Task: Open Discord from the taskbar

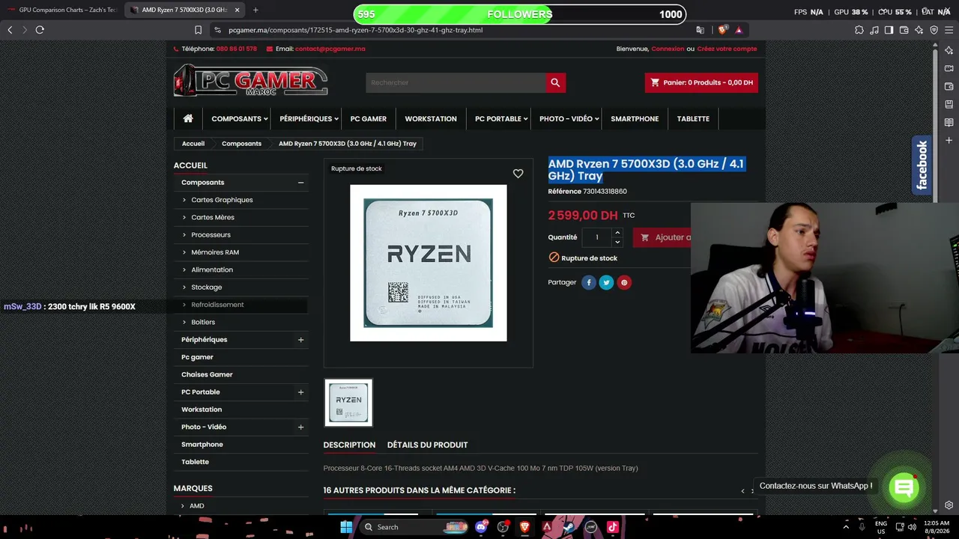Action: pos(481,527)
